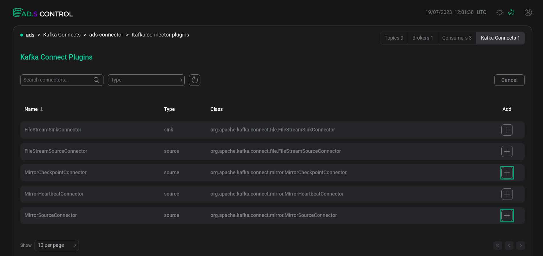Viewport: 543px width, 256px height.
Task: Go to ads connector breadcrumb
Action: (x=106, y=35)
